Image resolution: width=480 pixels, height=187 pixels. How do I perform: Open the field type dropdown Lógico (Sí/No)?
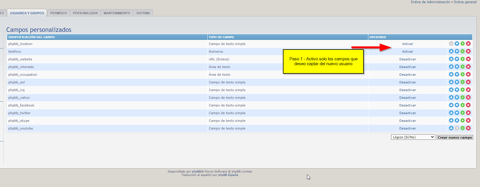pyautogui.click(x=413, y=137)
